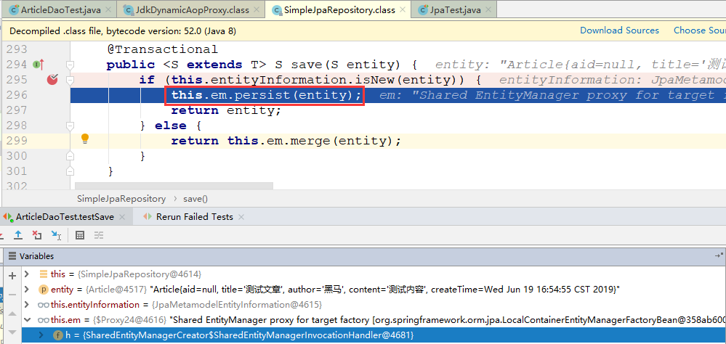Click the Variables panel header icon

point(12,256)
